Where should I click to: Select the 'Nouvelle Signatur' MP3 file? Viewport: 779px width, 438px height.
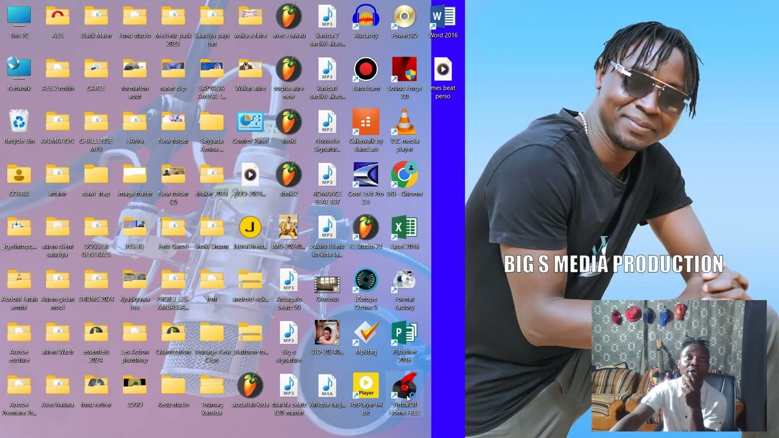tap(327, 122)
